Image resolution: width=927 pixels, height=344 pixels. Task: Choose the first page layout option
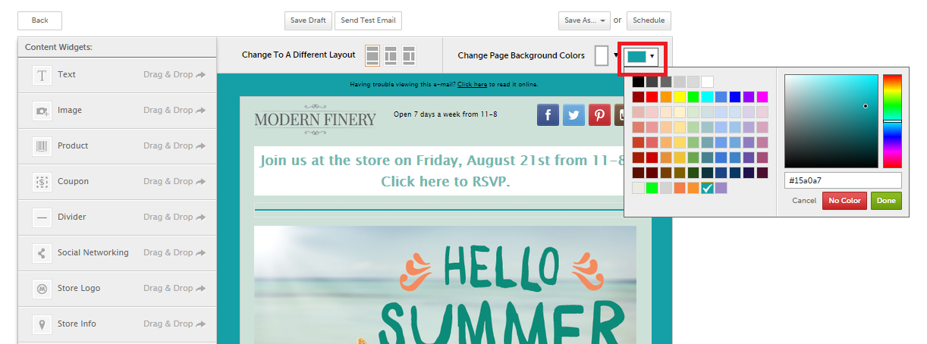pyautogui.click(x=372, y=55)
